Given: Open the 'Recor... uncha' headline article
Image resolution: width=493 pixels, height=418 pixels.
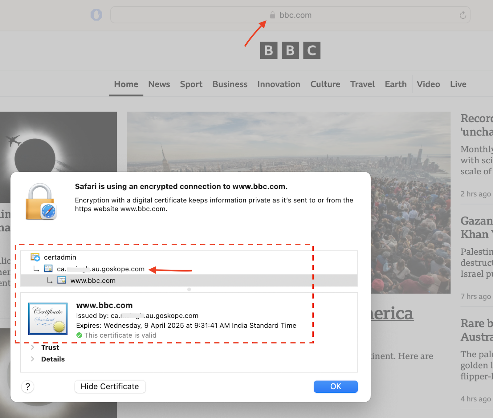Looking at the screenshot, I should (477, 125).
